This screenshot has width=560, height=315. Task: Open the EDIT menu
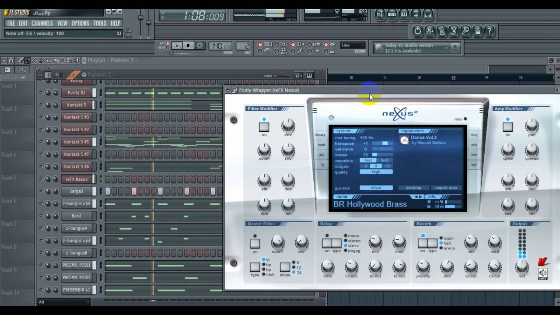[23, 23]
